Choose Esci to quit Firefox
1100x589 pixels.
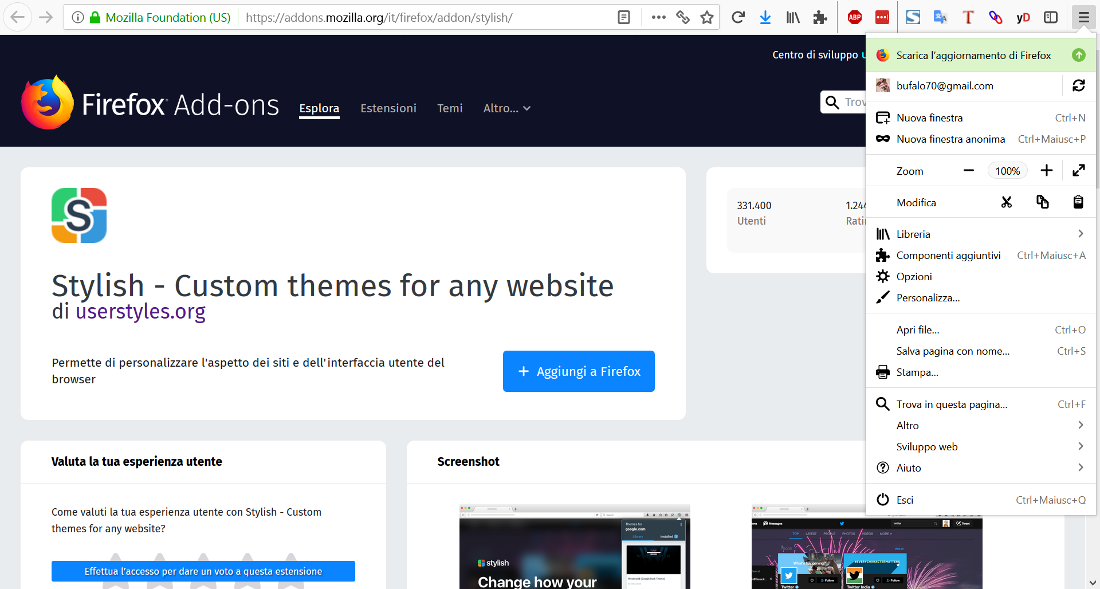tap(981, 500)
